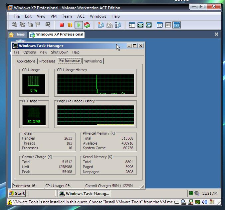The height and width of the screenshot is (210, 225).
Task: Click the highlighted console view icon
Action: 176,25
